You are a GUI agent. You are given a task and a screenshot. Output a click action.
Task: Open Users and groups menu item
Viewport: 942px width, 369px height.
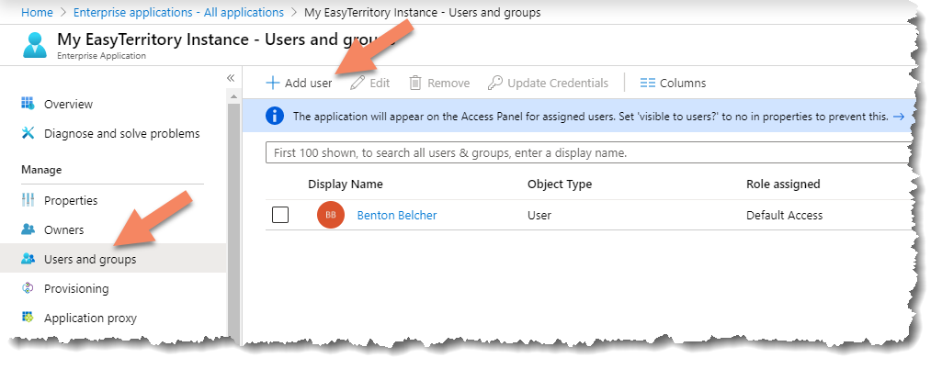pos(90,259)
